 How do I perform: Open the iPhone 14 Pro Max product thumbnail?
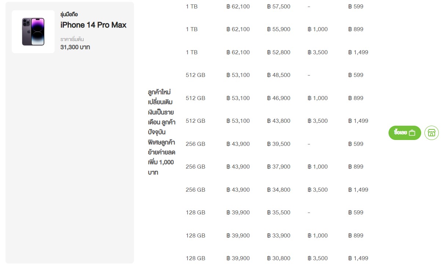pyautogui.click(x=33, y=32)
